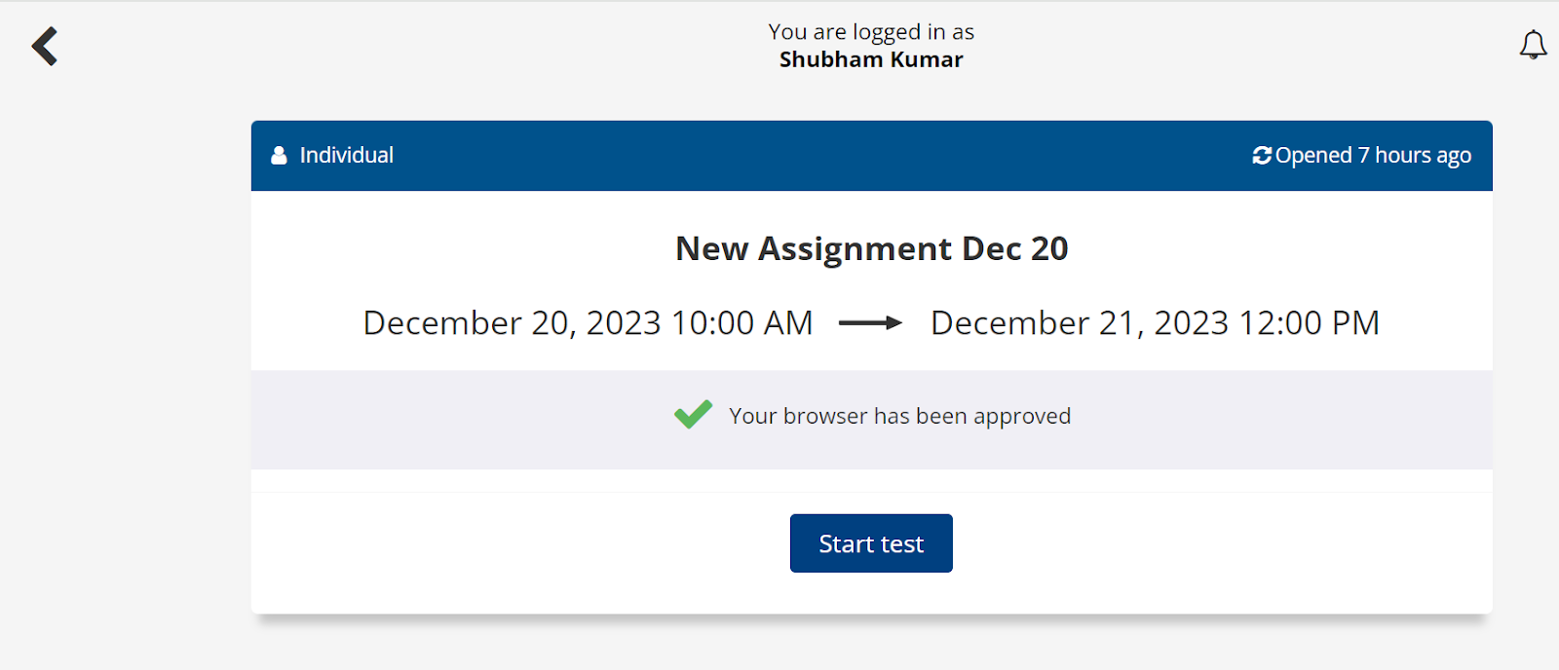Click the back arrow navigation icon
The image size is (1559, 670).
click(43, 45)
